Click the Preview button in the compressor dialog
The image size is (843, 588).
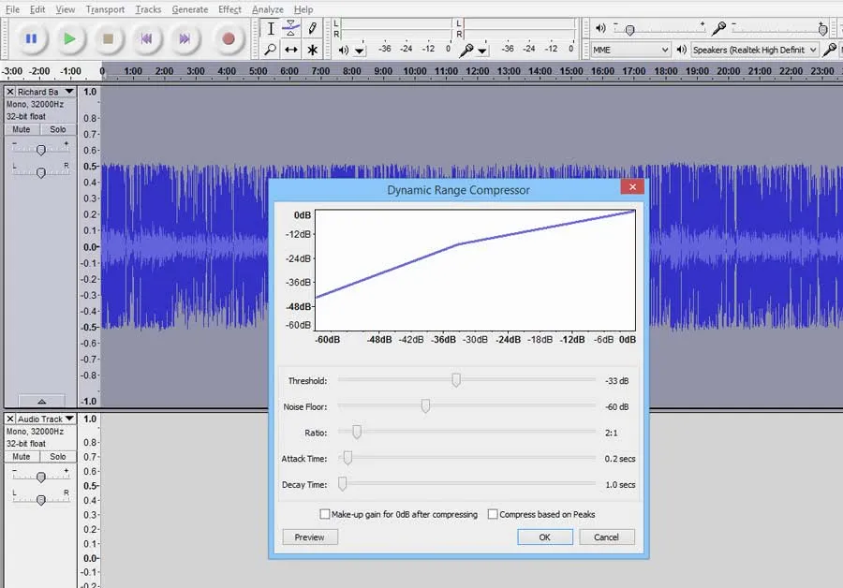pos(309,537)
